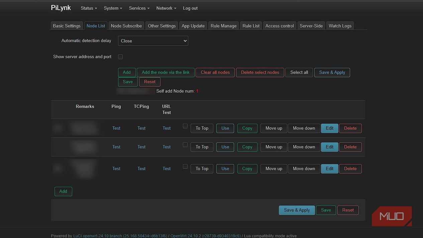This screenshot has height=238, width=423.
Task: Open the System menu in navbar
Action: (x=113, y=8)
